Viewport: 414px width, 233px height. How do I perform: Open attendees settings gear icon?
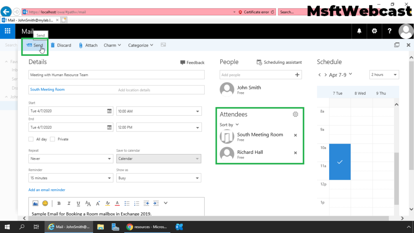click(295, 114)
